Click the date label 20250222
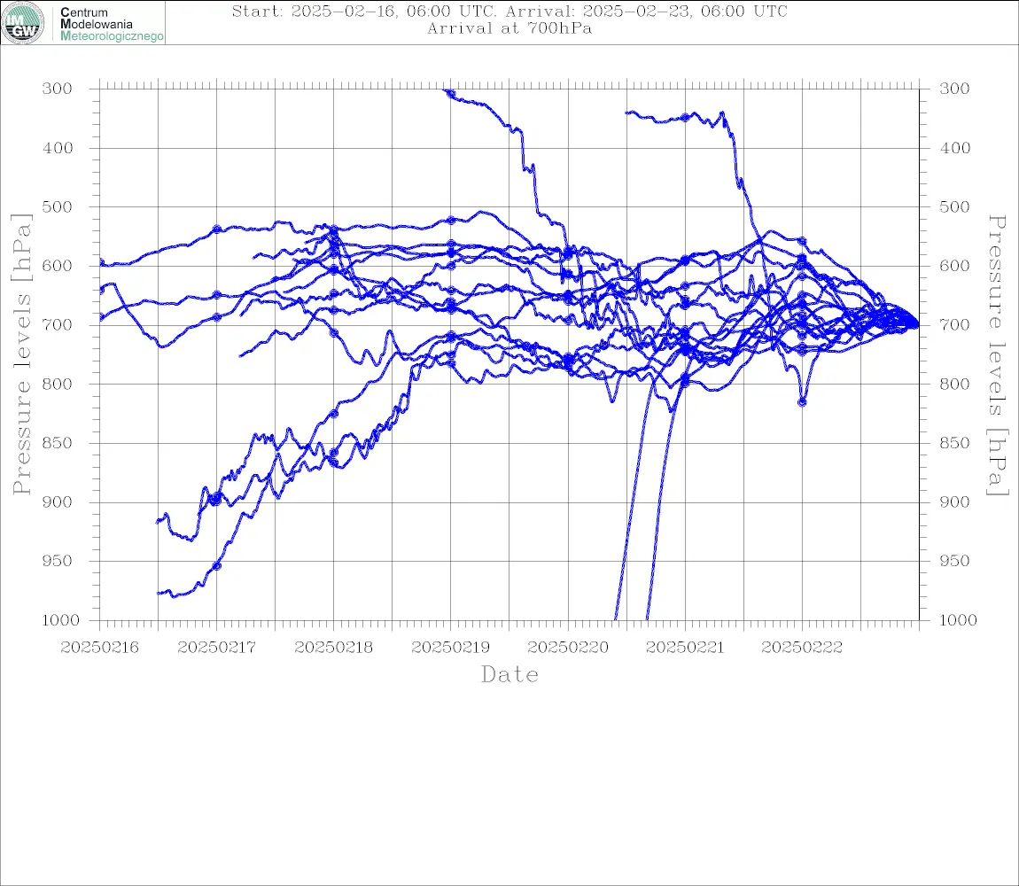This screenshot has width=1019, height=886. tap(802, 648)
